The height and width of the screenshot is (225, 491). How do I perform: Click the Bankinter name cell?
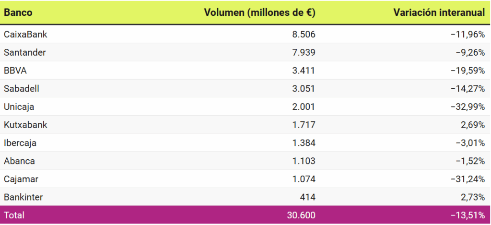tap(23, 197)
